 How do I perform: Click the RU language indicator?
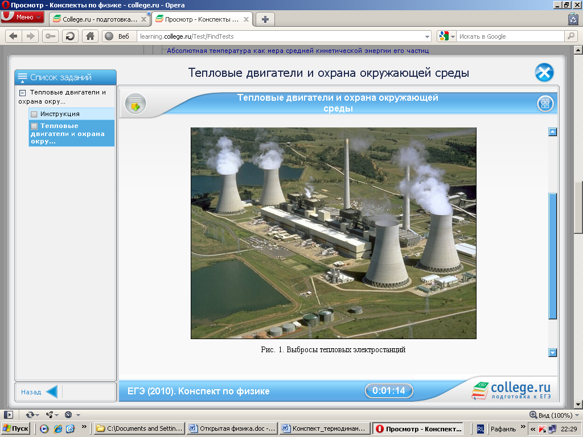[x=480, y=429]
